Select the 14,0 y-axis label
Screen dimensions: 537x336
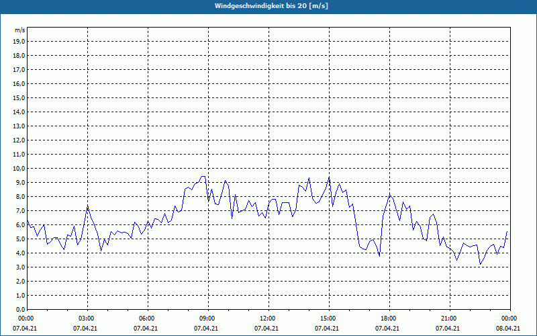[x=19, y=112]
